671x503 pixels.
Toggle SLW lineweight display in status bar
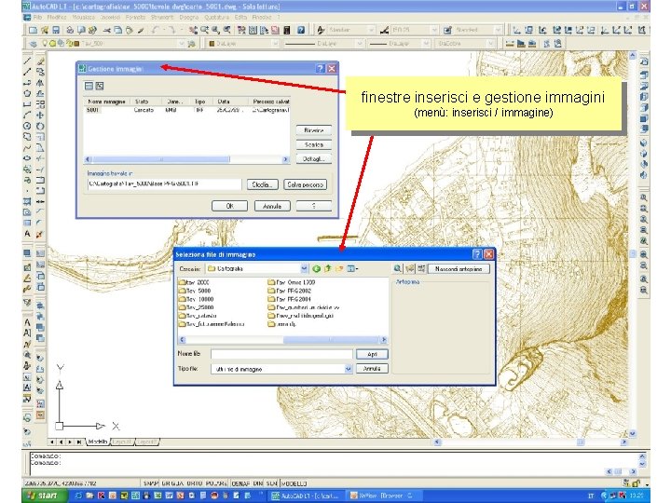pos(272,483)
